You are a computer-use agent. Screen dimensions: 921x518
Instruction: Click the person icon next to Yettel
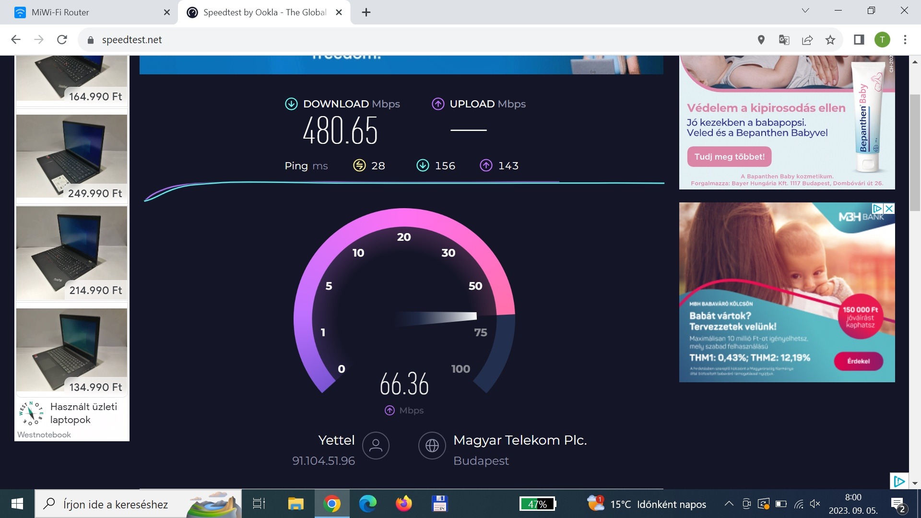click(376, 446)
